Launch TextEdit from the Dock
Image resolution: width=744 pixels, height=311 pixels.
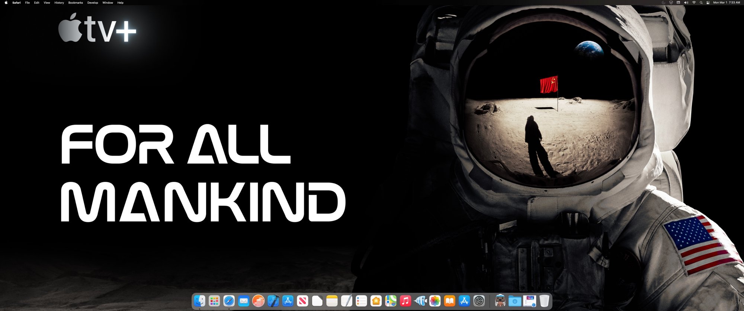347,301
